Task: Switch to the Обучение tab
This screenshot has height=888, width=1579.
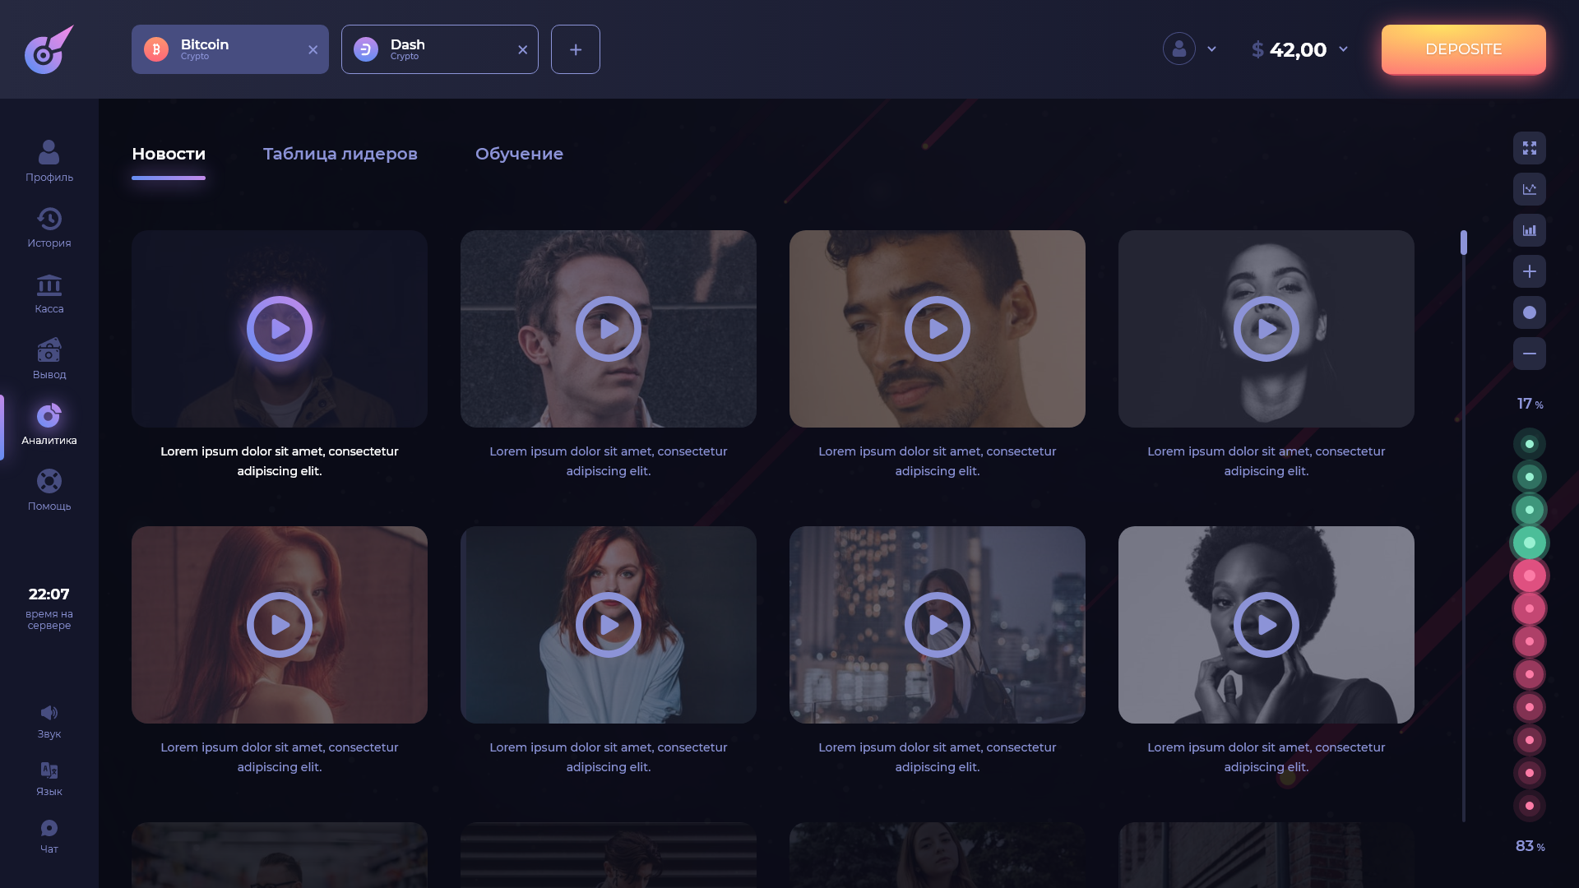Action: pos(519,154)
